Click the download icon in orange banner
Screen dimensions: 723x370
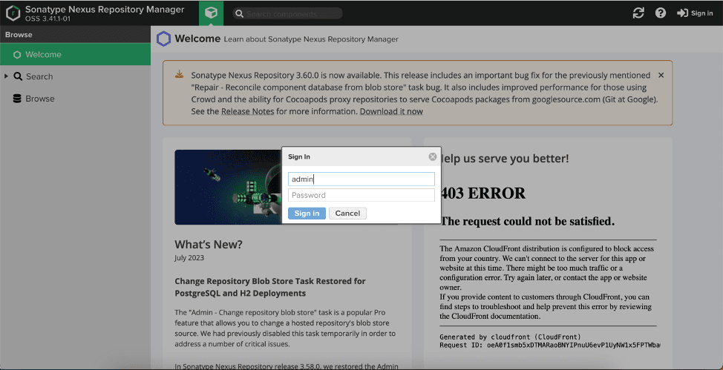click(x=180, y=74)
